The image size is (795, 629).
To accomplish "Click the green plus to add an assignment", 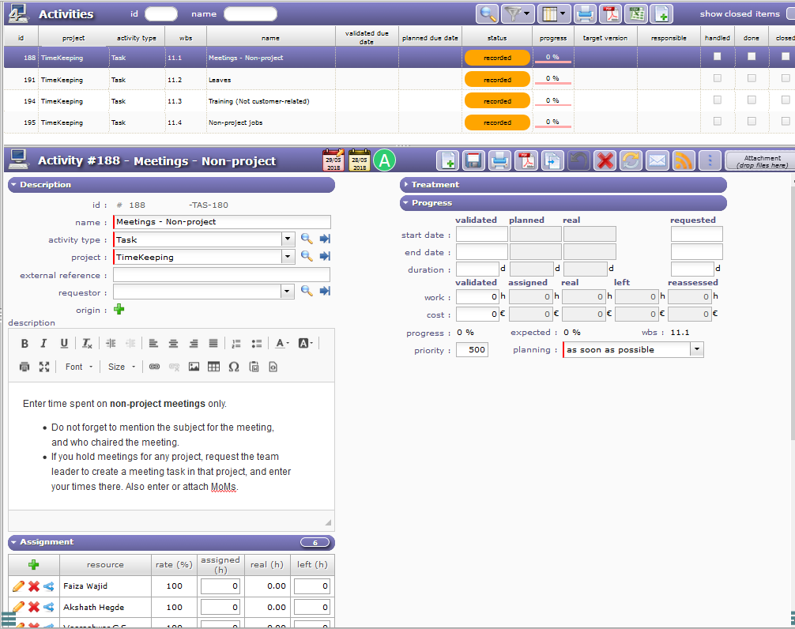I will (x=34, y=565).
